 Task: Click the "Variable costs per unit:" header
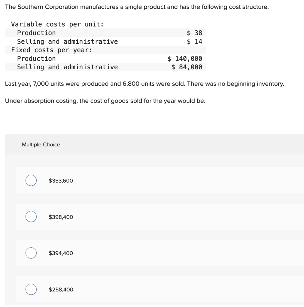[57, 24]
